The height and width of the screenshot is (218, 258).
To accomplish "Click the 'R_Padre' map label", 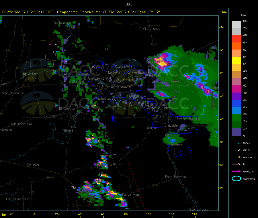I will tap(164, 107).
